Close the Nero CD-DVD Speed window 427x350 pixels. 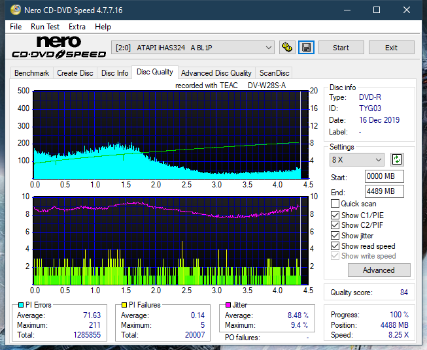tap(407, 10)
